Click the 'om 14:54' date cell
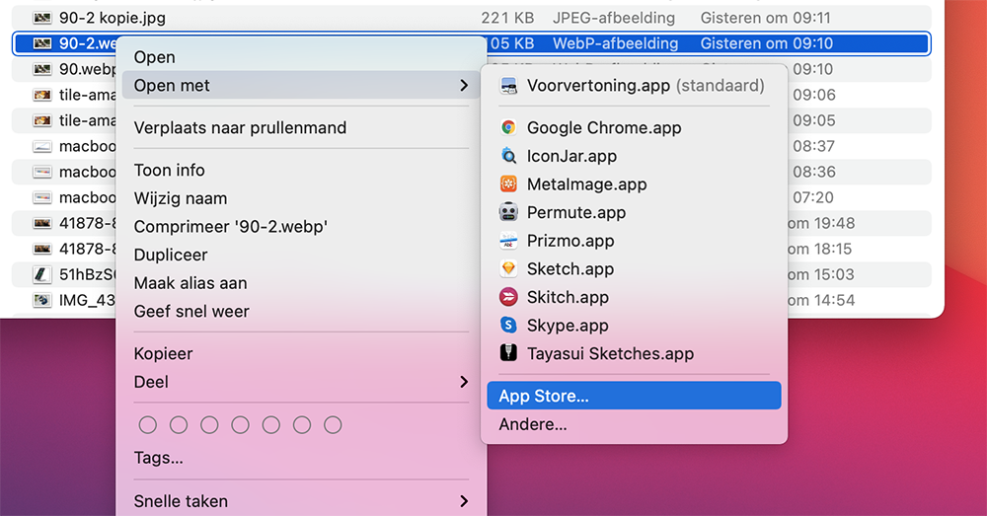Screen dimensions: 987x516 [x=821, y=300]
